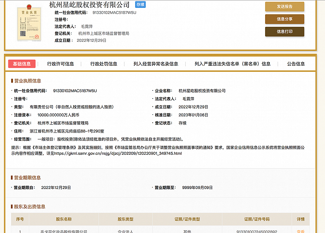The image size is (325, 233).
Task: Go to 列入经营异常名录信息 tab
Action: pos(156,63)
